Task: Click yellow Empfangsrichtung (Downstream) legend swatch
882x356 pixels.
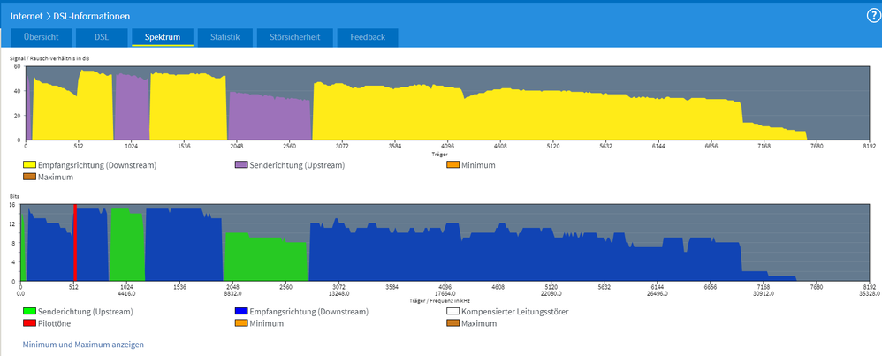Action: [x=29, y=165]
